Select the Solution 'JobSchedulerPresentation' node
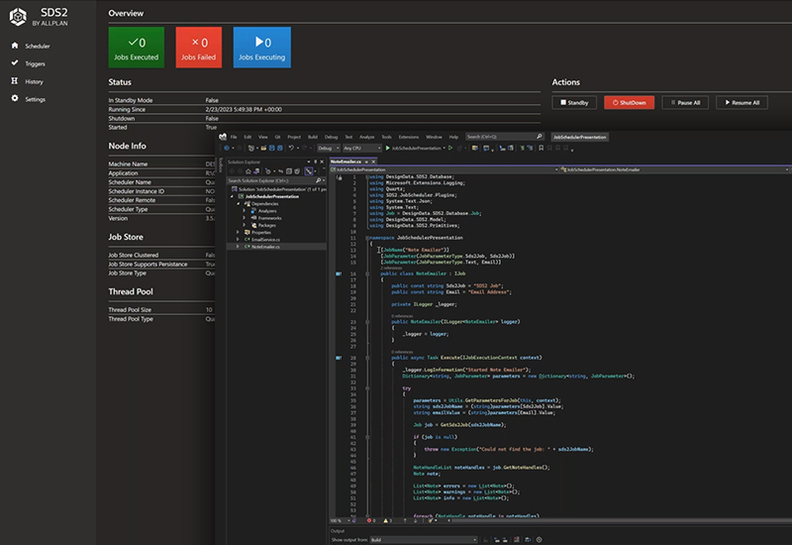792x545 pixels. [x=279, y=189]
